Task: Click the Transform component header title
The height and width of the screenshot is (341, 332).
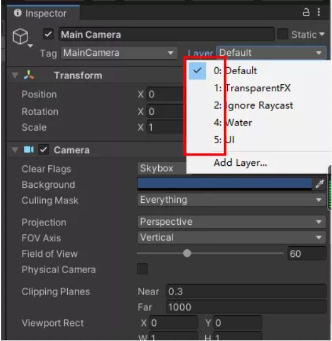Action: coord(78,75)
